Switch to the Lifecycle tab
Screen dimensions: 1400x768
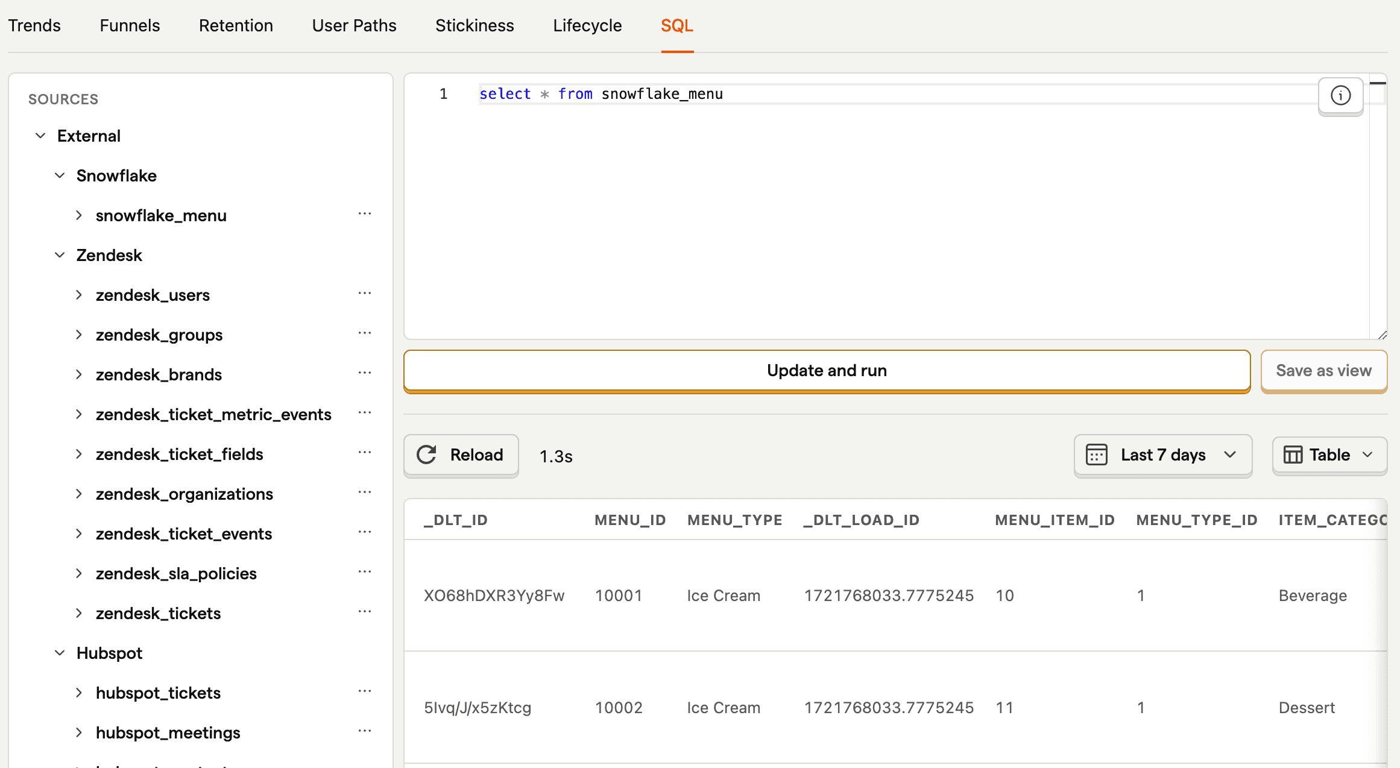(x=587, y=25)
